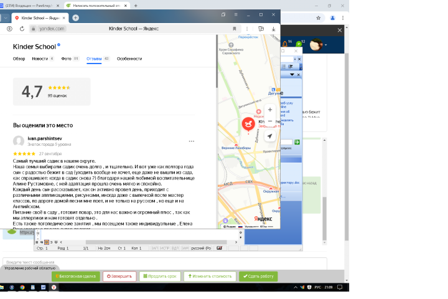Click the Изменить стоимость button
The width and height of the screenshot is (448, 299).
[x=210, y=277]
